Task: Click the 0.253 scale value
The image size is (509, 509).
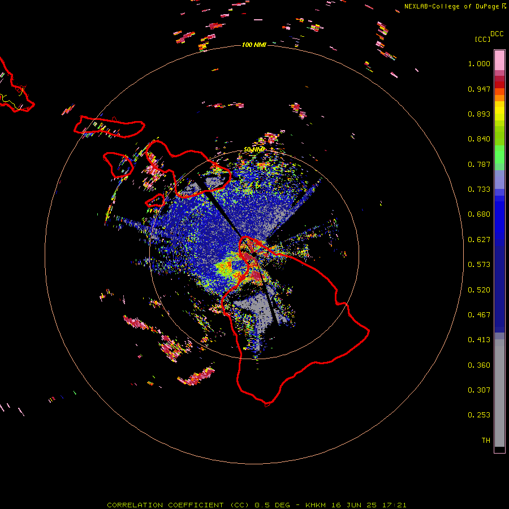Action: (x=479, y=415)
